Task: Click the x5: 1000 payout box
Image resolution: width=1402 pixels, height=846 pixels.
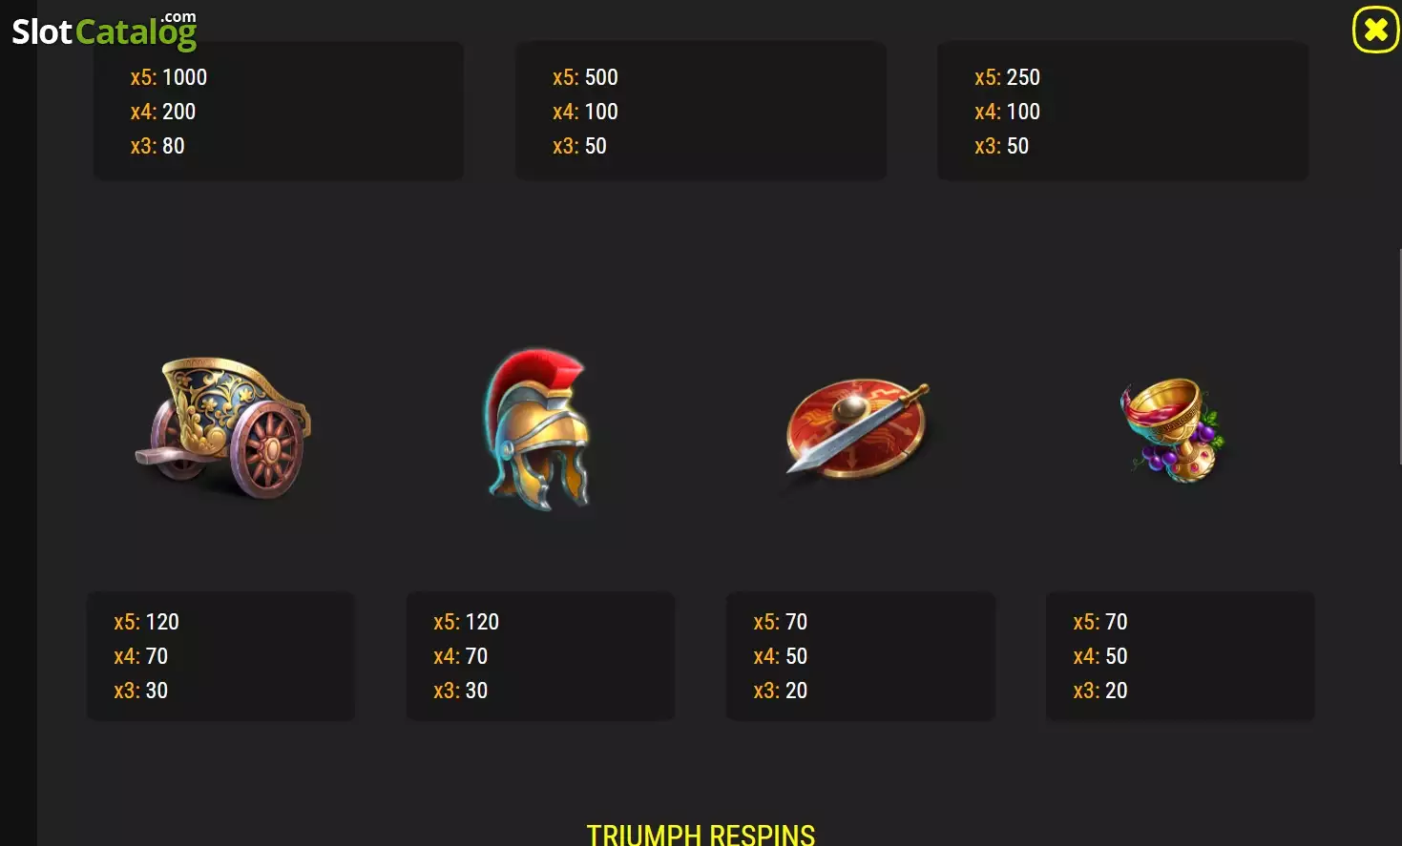Action: (x=279, y=111)
